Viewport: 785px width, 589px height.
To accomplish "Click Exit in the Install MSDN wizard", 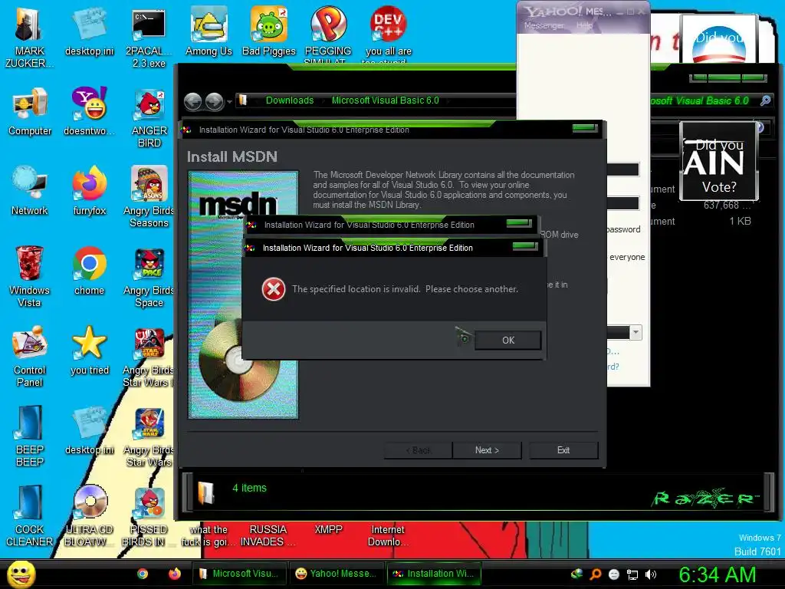I will [x=563, y=449].
